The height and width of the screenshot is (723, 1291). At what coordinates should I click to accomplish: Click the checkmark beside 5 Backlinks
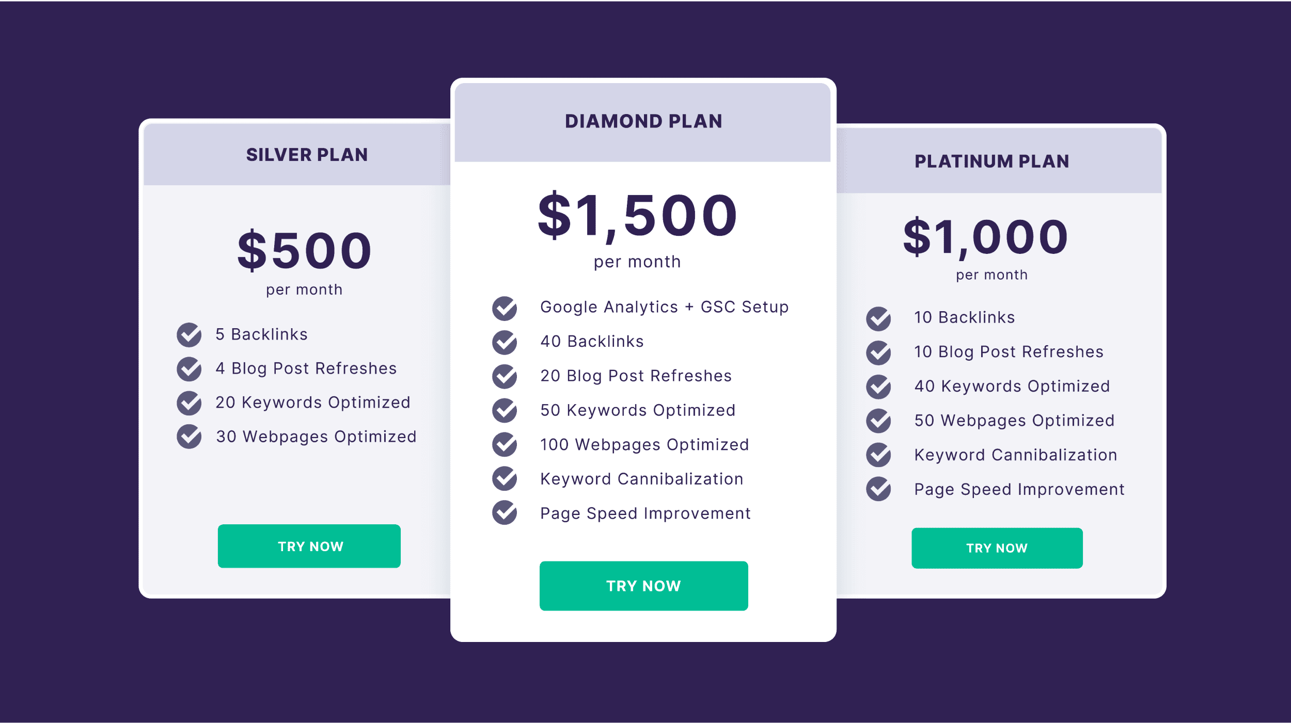tap(189, 335)
